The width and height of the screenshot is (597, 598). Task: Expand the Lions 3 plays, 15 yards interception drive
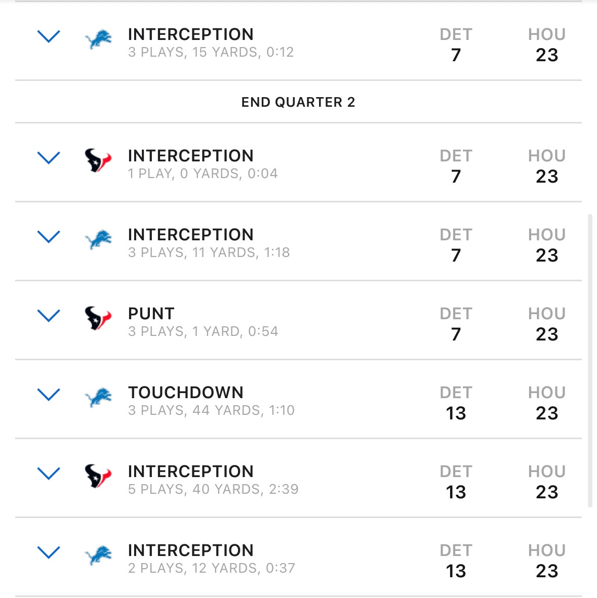coord(49,36)
